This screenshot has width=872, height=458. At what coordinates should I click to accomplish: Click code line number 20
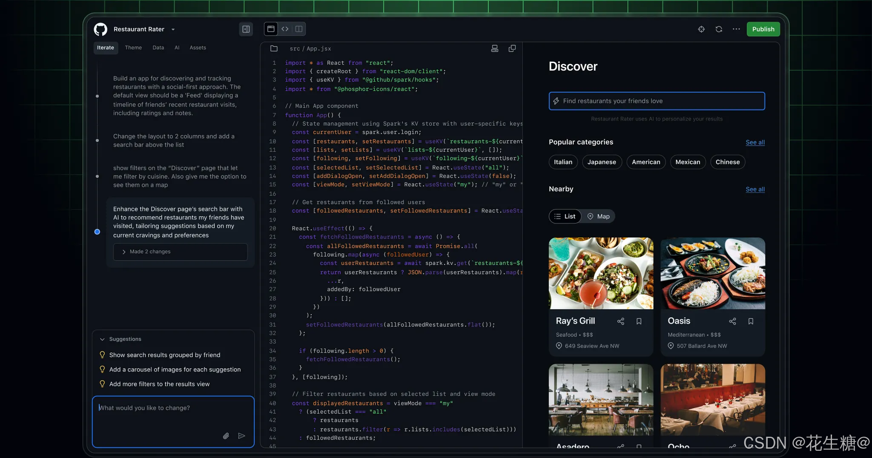(x=272, y=228)
